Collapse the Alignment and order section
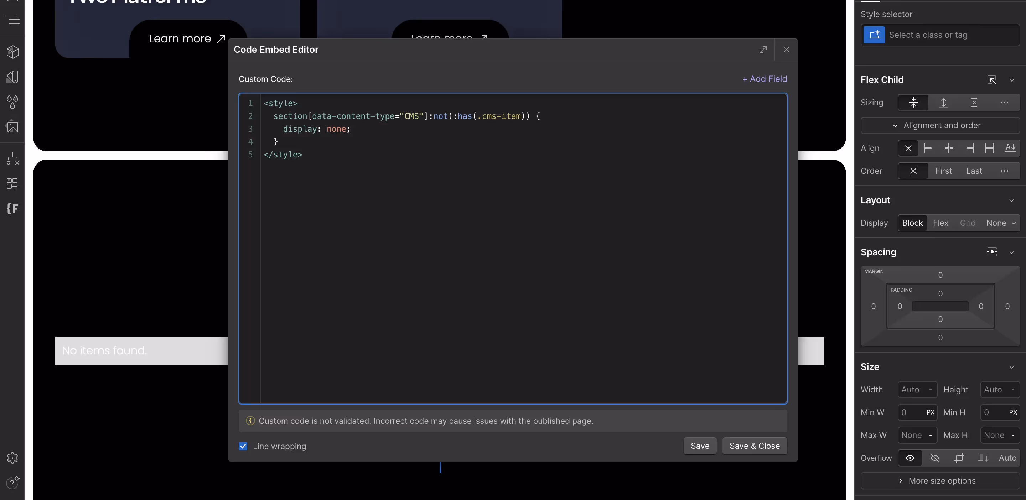1026x500 pixels. tap(940, 125)
